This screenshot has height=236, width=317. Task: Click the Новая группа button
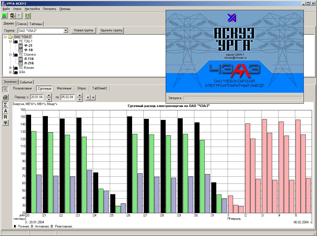tap(84, 30)
